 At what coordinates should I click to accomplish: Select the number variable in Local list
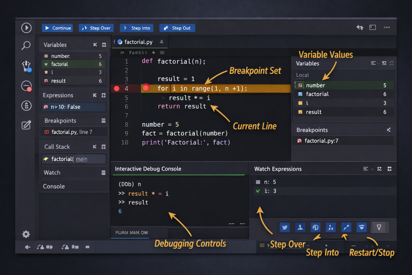[x=315, y=85]
